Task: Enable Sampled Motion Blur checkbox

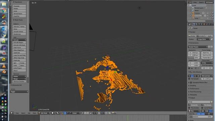Action: point(191,82)
